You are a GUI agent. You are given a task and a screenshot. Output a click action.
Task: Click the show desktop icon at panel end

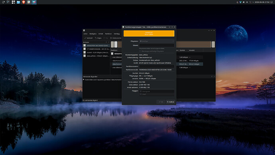point(272,2)
